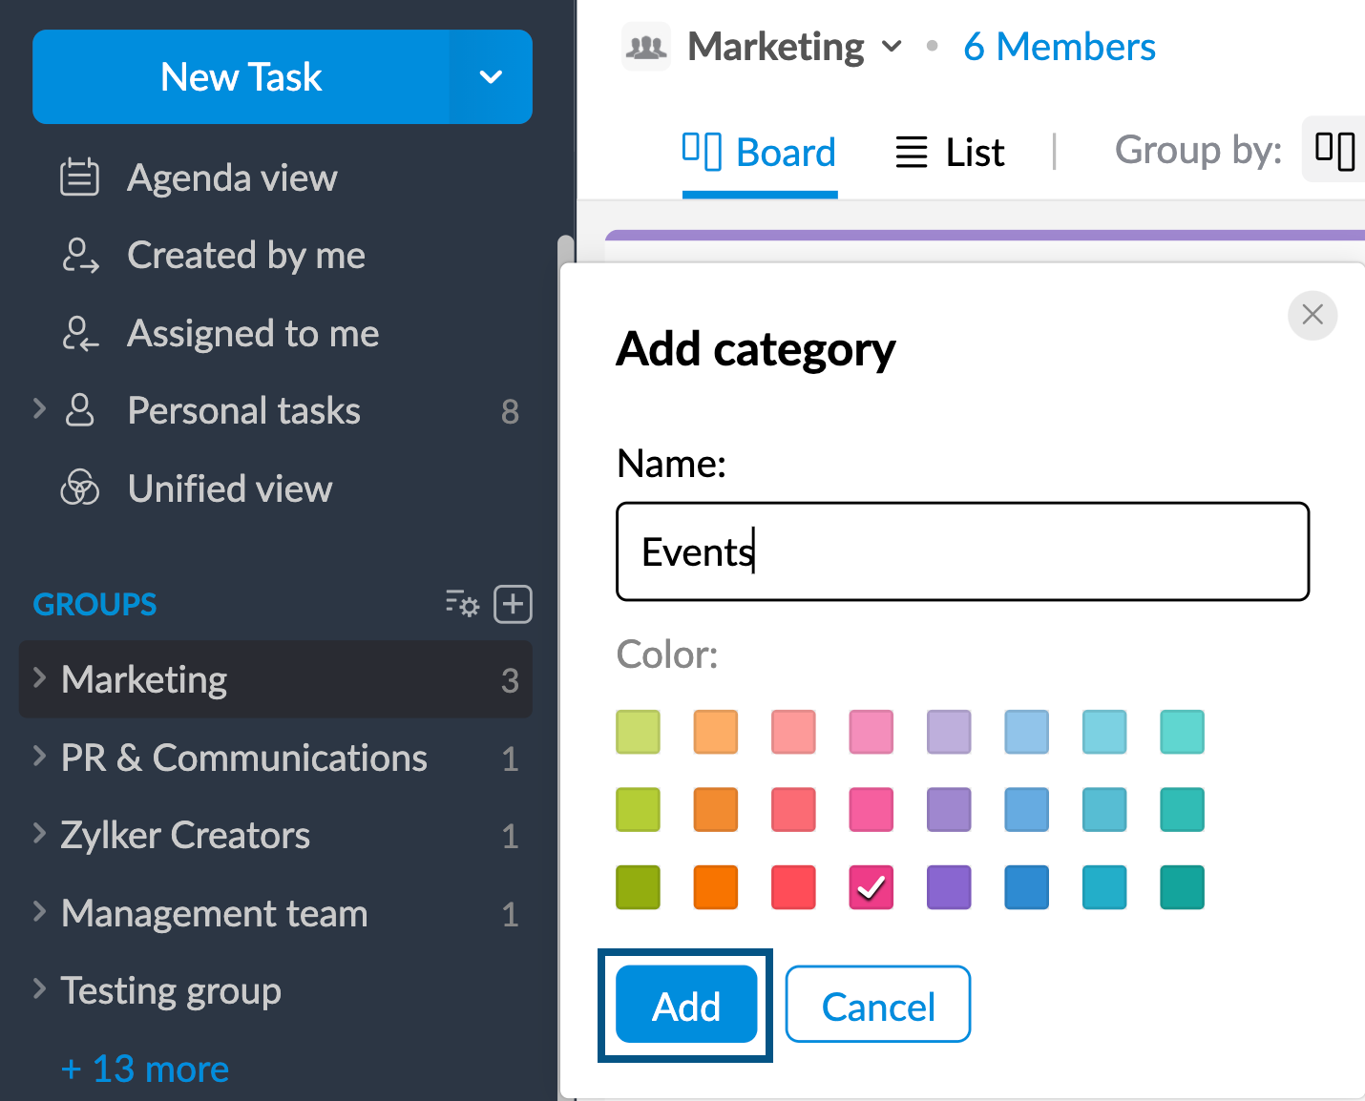Image resolution: width=1365 pixels, height=1101 pixels.
Task: Close the Add category dialog
Action: tap(1312, 315)
